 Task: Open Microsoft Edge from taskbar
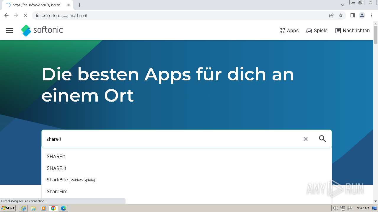pyautogui.click(x=63, y=208)
